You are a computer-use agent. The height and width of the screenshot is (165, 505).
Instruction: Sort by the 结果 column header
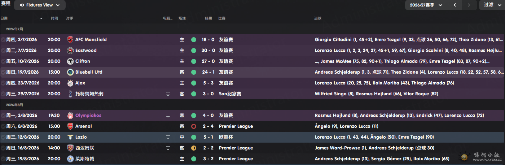coord(208,18)
